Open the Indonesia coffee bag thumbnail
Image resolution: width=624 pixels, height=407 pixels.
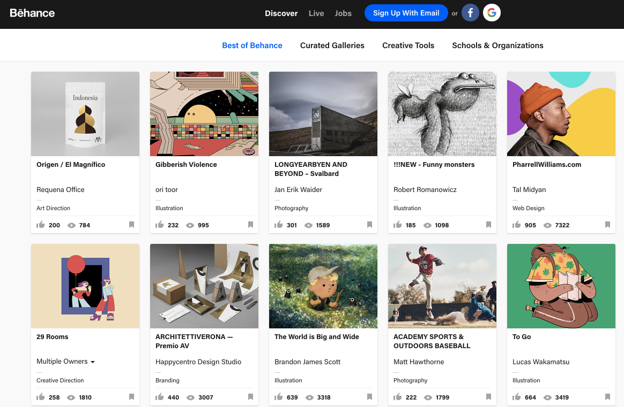tap(85, 114)
